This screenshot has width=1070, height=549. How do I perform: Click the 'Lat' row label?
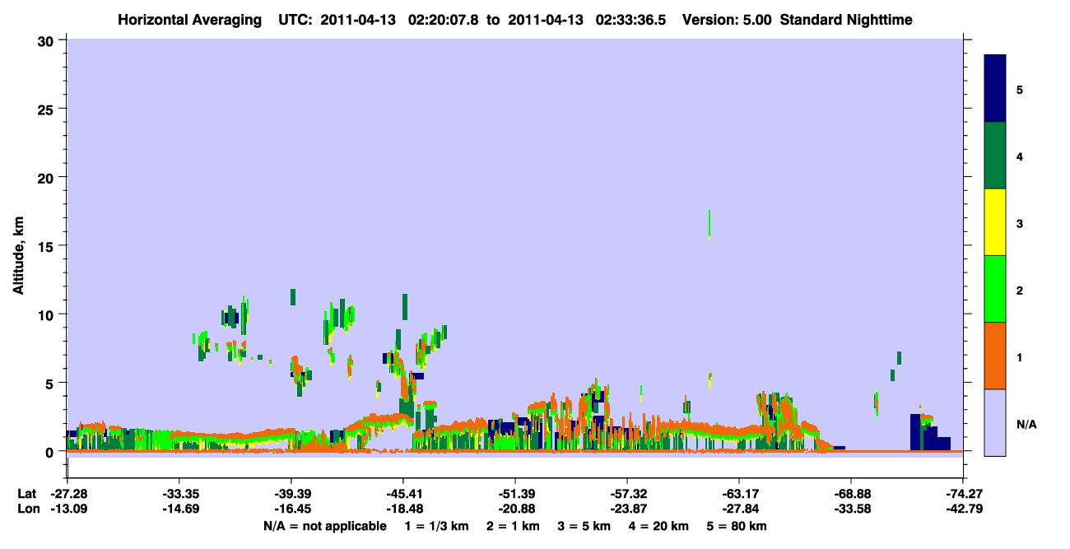[x=27, y=494]
